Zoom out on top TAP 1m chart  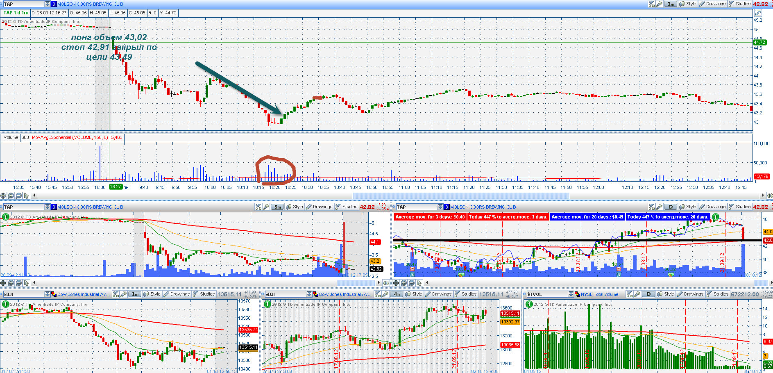click(x=19, y=196)
